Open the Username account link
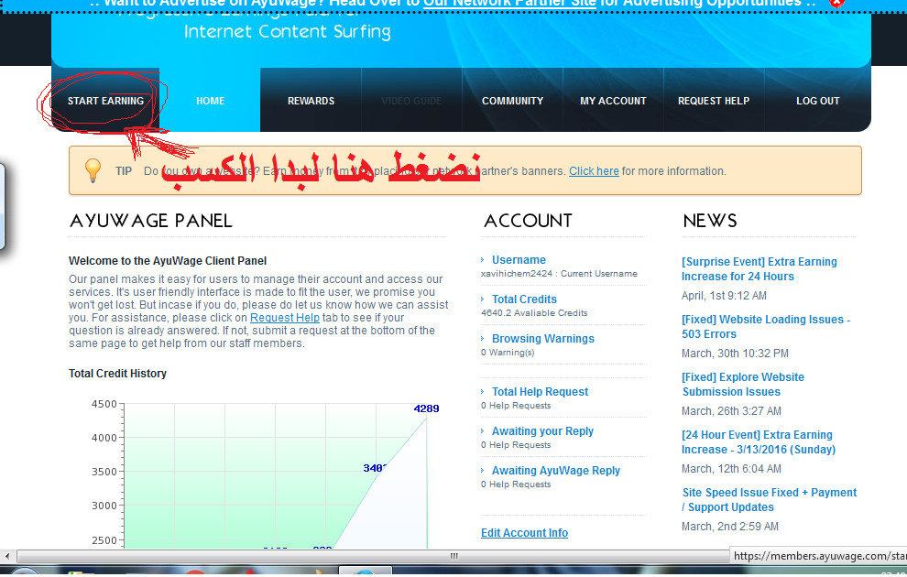 click(519, 260)
